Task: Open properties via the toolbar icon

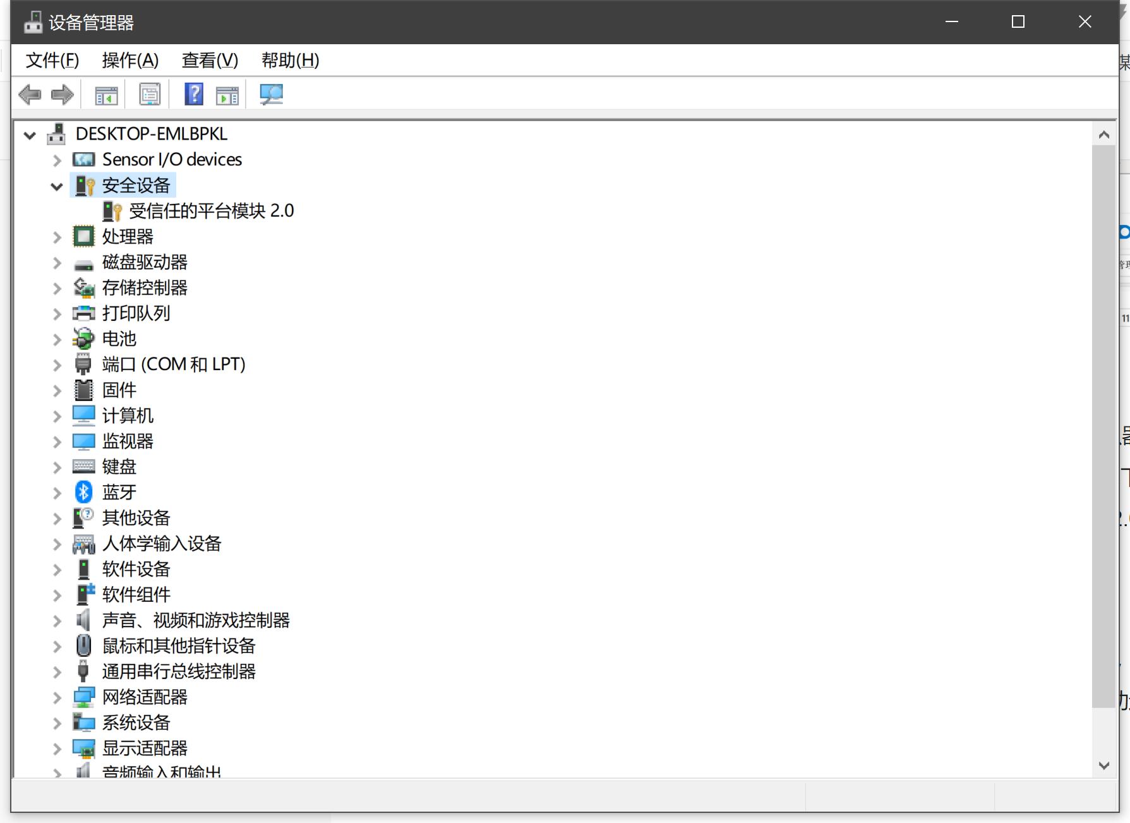Action: [150, 93]
